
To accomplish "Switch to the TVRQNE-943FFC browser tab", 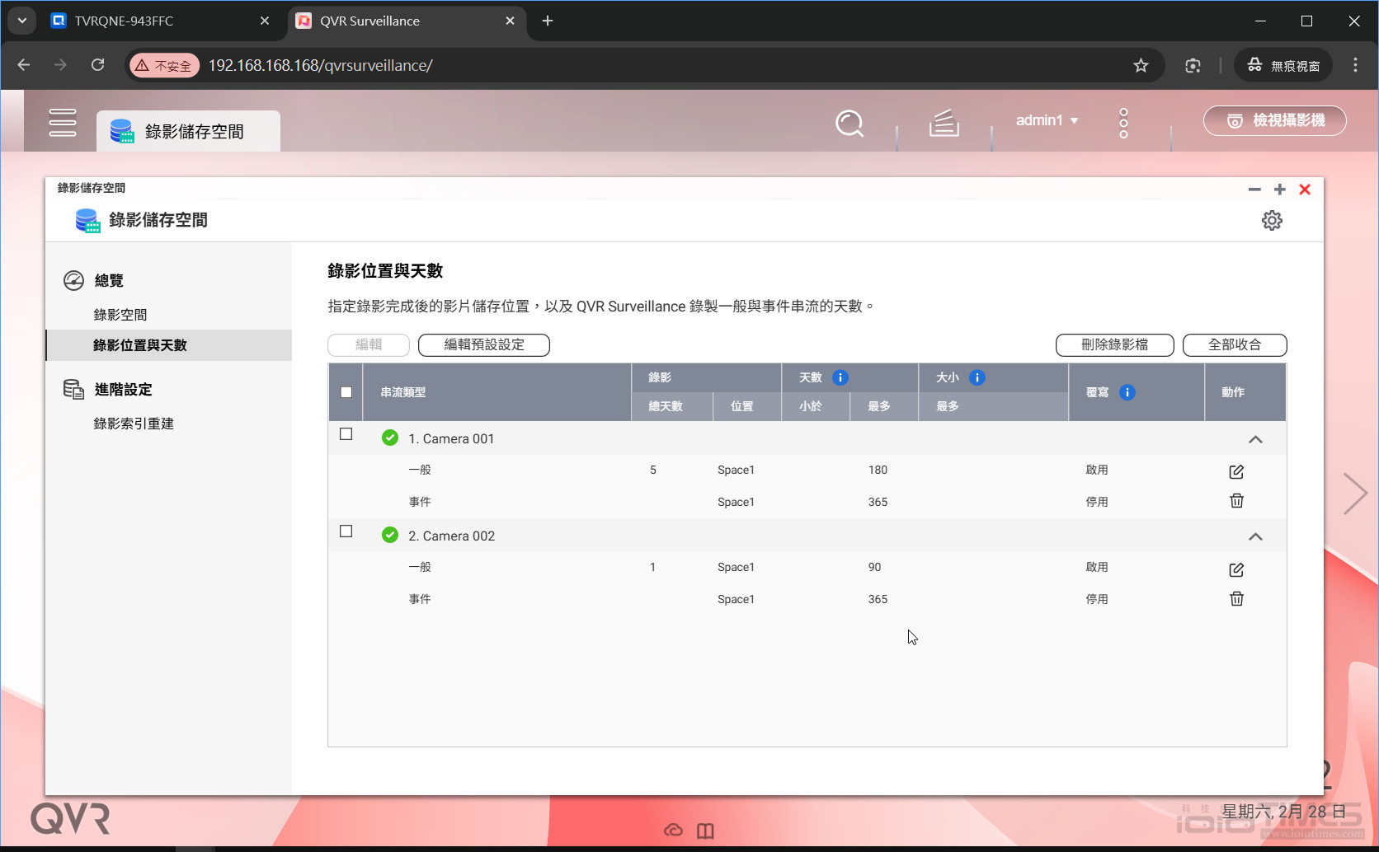I will 124,21.
